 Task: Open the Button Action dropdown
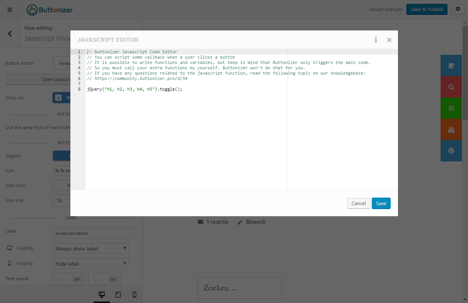(62, 63)
